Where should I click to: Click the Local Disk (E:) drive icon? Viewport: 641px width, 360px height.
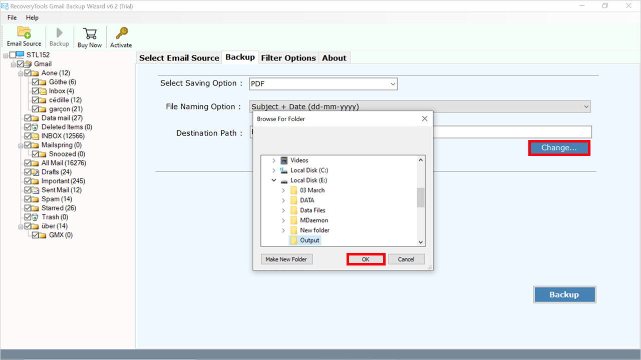[284, 180]
